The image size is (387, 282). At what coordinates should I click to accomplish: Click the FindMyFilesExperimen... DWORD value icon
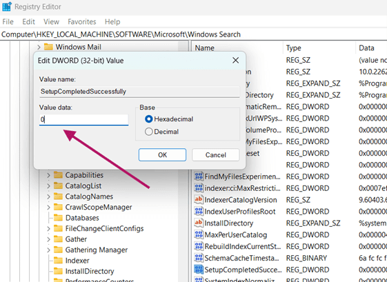(x=199, y=177)
